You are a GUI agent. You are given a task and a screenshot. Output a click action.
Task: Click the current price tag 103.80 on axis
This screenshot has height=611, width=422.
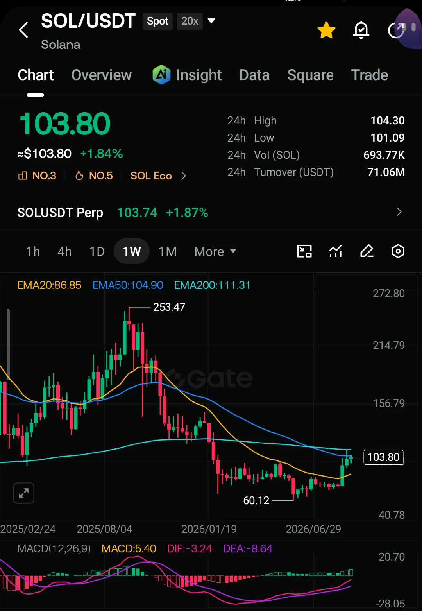[x=383, y=457]
